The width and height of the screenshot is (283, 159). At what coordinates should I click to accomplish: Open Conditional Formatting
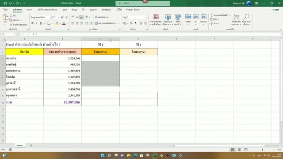156,19
